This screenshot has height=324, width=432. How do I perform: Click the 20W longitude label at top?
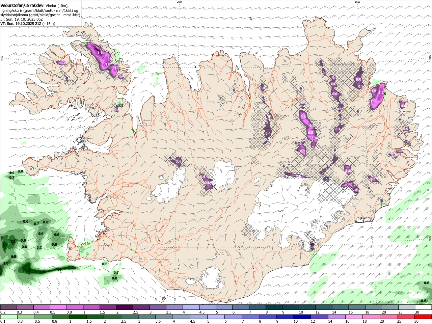coord(180,2)
